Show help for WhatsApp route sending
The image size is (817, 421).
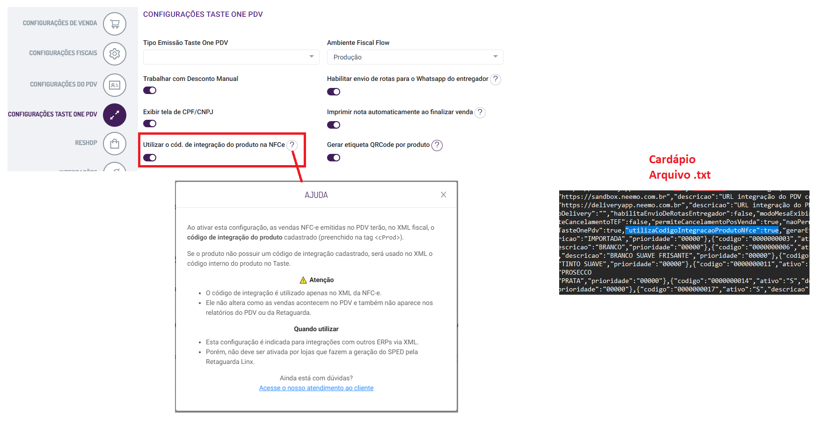[496, 79]
